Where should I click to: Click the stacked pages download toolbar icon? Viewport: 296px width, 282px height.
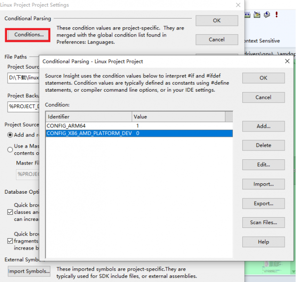point(266,15)
